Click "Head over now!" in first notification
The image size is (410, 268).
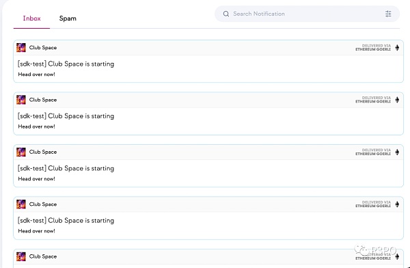coord(37,75)
